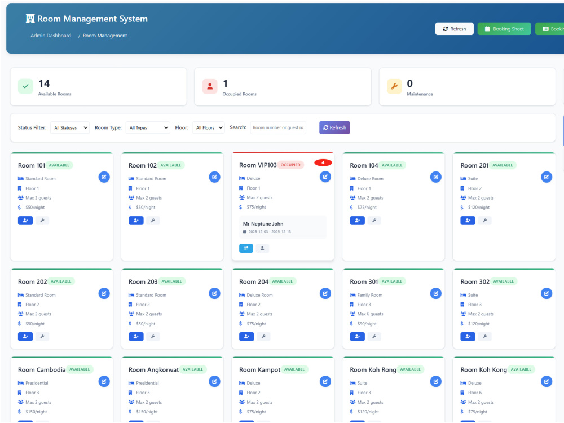Click wrench maintenance icon for Room 201
Image resolution: width=564 pixels, height=423 pixels.
point(484,221)
